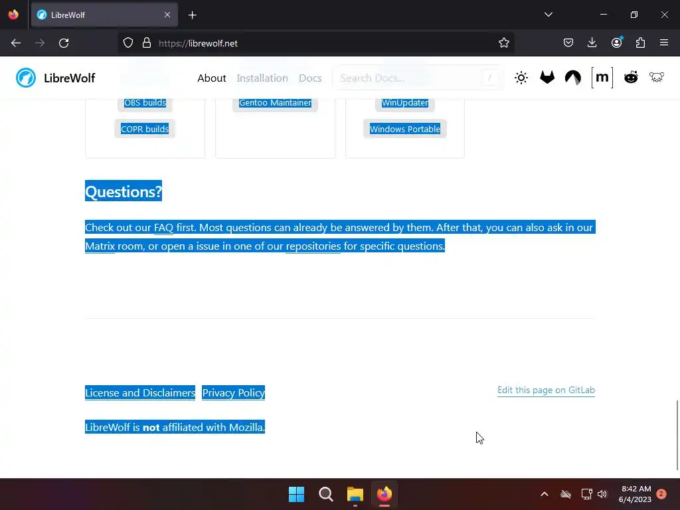The height and width of the screenshot is (510, 680).
Task: Click the Firefox taskbar icon
Action: 384,494
